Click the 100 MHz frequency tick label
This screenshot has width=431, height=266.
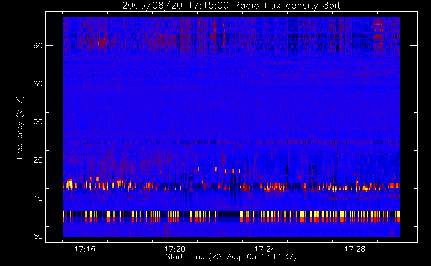click(36, 122)
